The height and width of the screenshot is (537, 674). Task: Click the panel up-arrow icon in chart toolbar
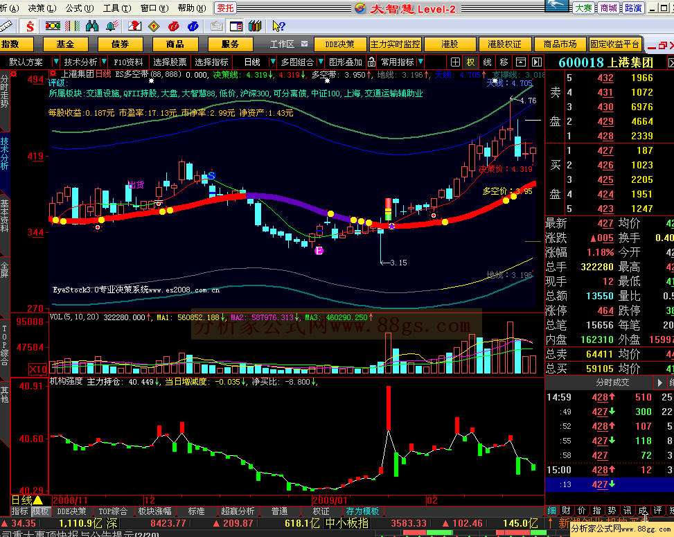pos(520,62)
